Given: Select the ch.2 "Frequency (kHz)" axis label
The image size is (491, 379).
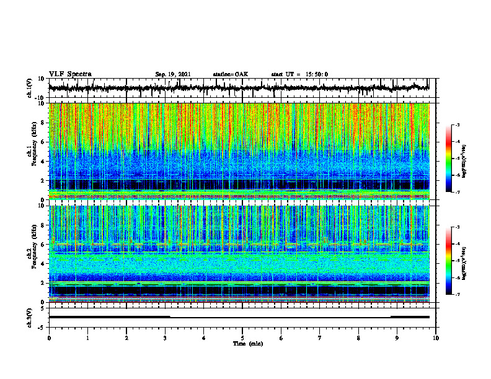Looking at the screenshot, I should click(34, 246).
